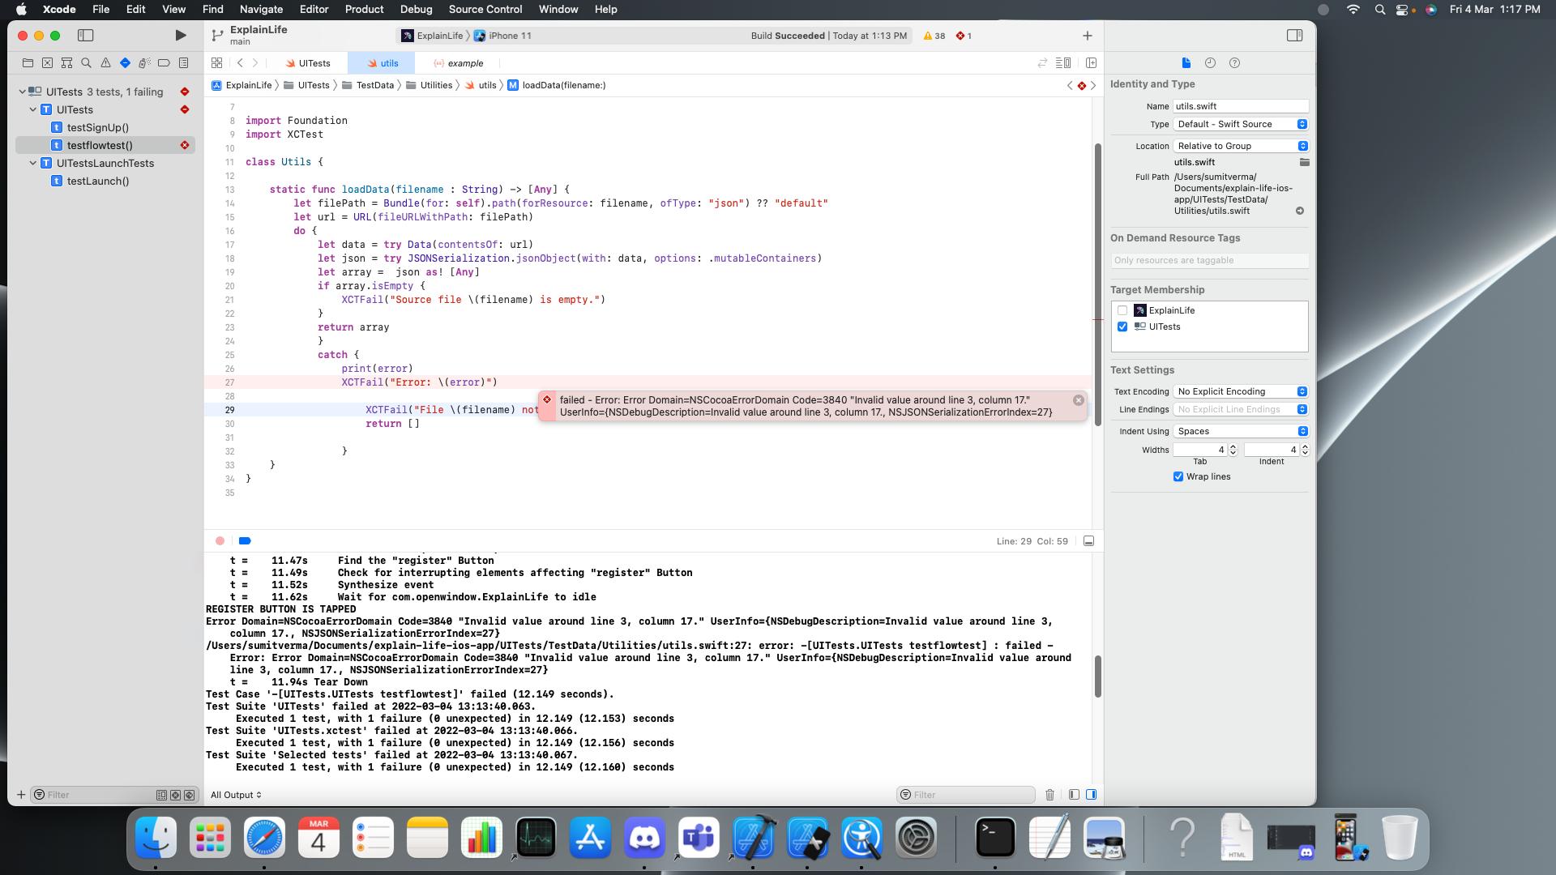
Task: Toggle variables view pane button
Action: pos(1073,795)
